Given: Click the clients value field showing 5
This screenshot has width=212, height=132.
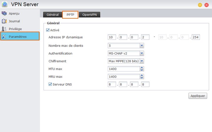Looking at the screenshot, I should 124,45.
